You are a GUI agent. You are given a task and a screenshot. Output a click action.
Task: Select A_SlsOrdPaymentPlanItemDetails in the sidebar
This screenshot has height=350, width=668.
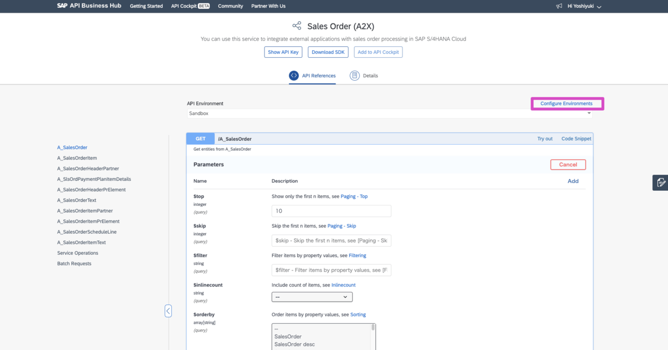(94, 179)
